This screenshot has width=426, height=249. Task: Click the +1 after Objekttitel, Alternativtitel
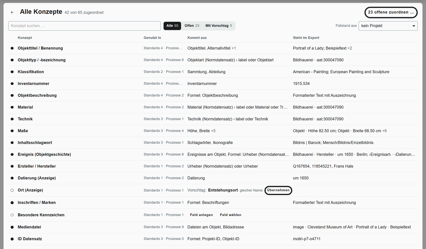(234, 48)
